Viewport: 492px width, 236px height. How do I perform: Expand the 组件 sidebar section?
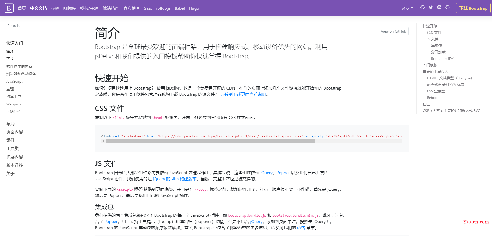coord(10,140)
